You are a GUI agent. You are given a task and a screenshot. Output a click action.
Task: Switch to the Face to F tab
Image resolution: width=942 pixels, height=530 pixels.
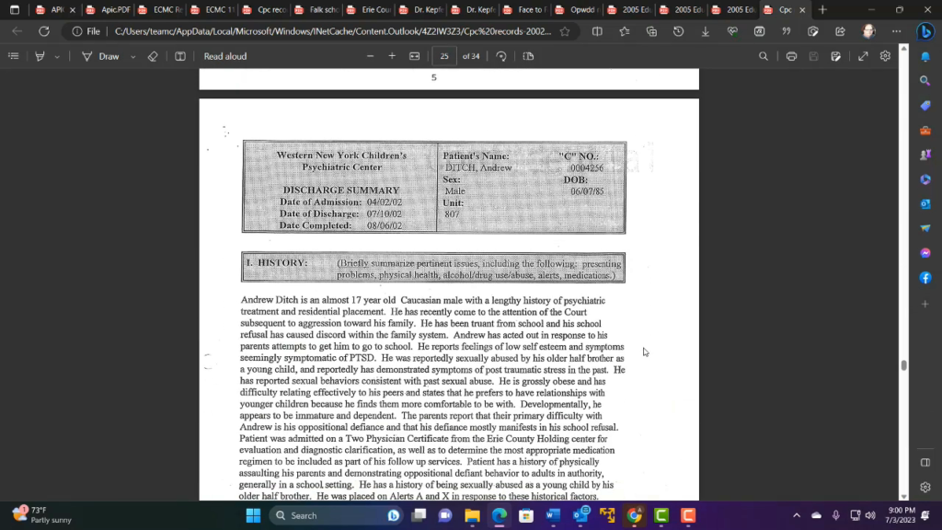point(525,9)
